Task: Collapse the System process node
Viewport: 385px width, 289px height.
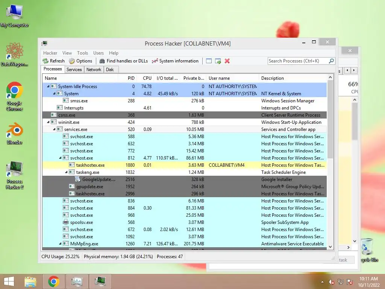Action: (x=54, y=93)
